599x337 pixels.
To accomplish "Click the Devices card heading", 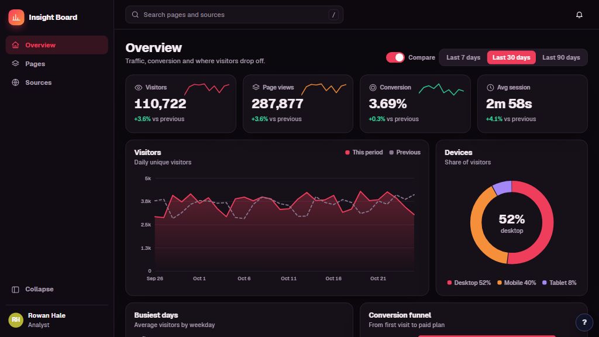I will tap(459, 153).
